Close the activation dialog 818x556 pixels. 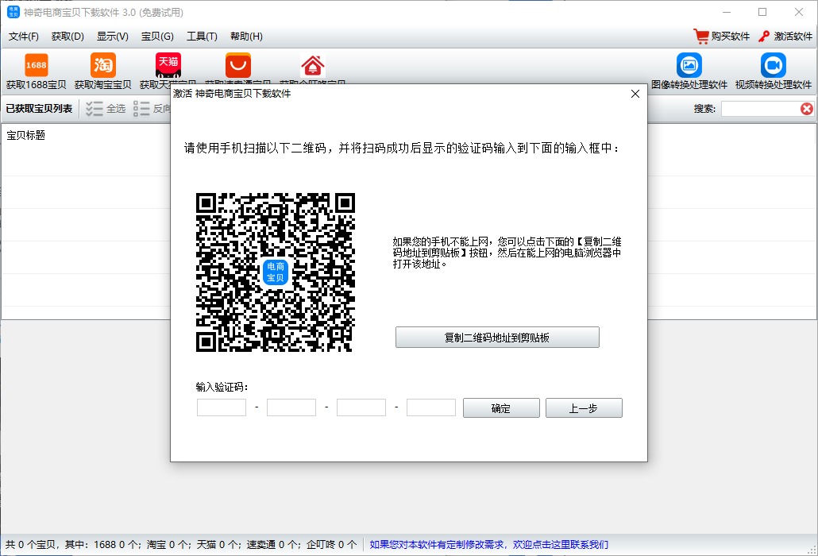click(x=635, y=94)
